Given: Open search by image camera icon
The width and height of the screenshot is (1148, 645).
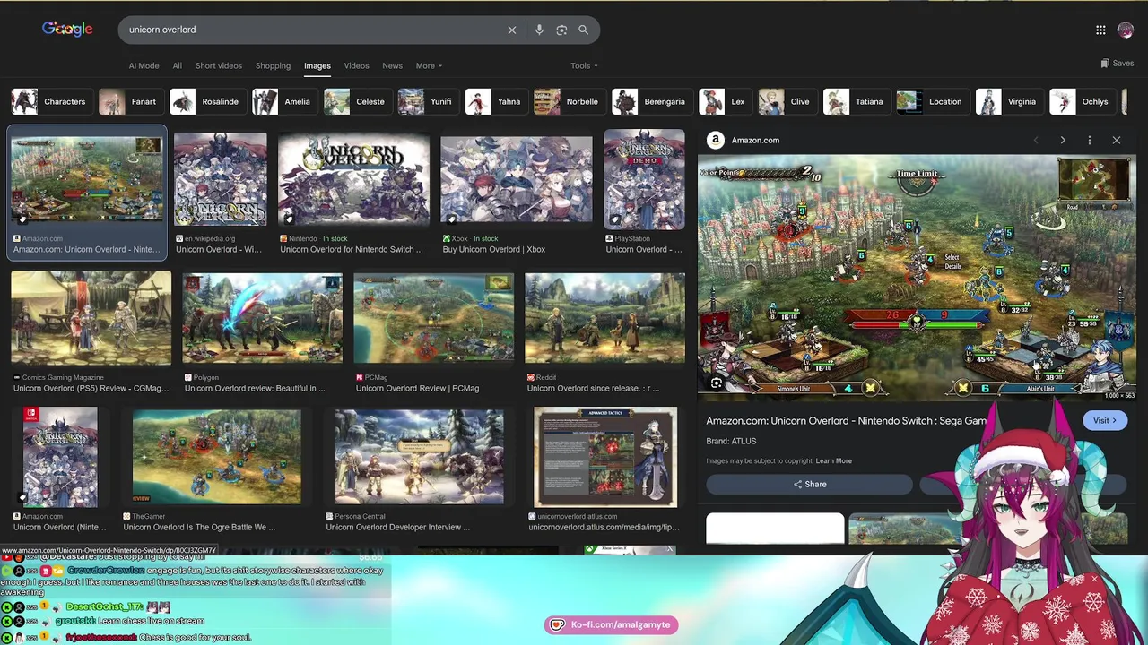Looking at the screenshot, I should 561,30.
